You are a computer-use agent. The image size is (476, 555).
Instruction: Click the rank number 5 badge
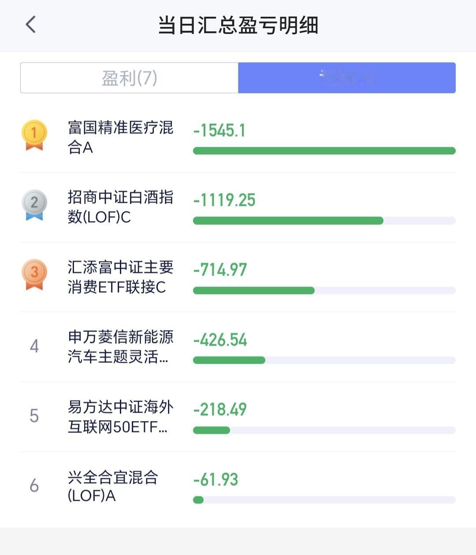[x=34, y=416]
